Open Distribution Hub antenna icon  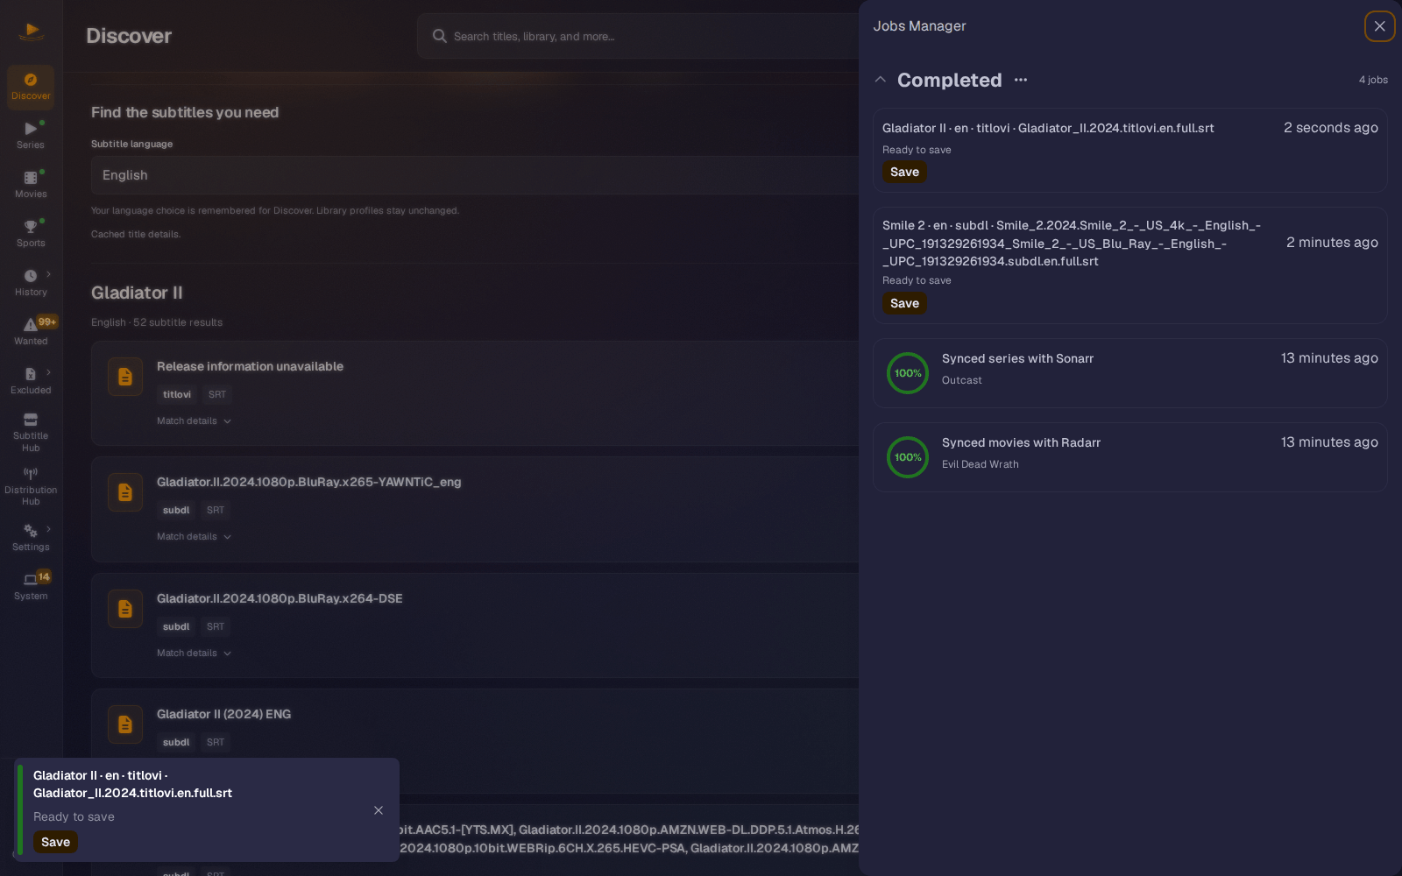(x=31, y=473)
